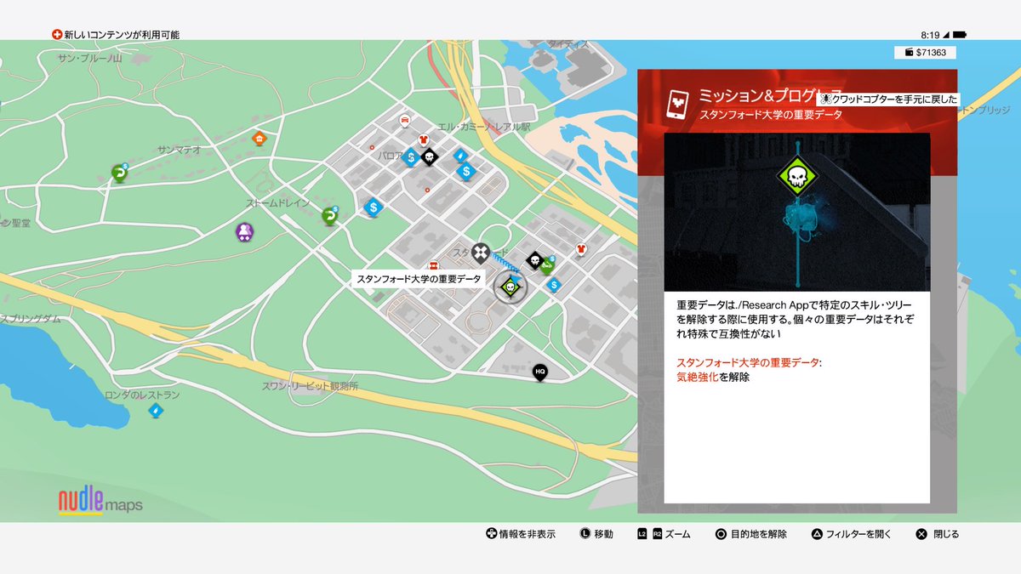Screen dimensions: 1021x574
Task: Click the エル・カミーノ・レアル駅 station label
Action: (483, 127)
